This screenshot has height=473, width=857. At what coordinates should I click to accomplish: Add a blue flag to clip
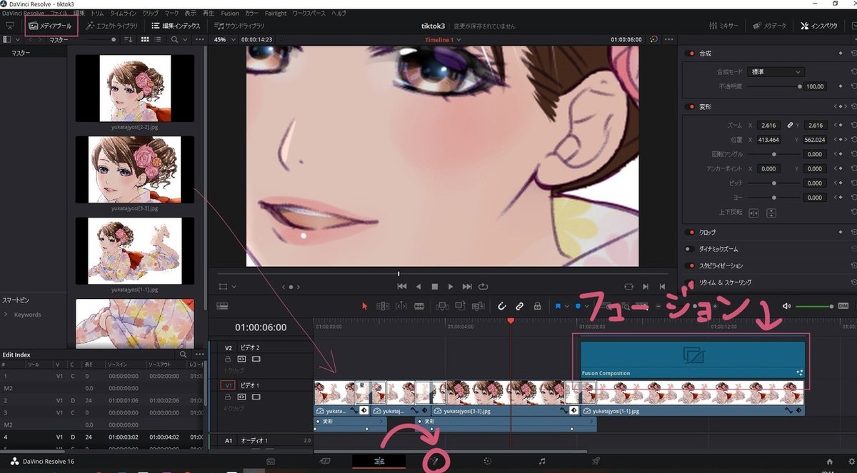tap(558, 306)
